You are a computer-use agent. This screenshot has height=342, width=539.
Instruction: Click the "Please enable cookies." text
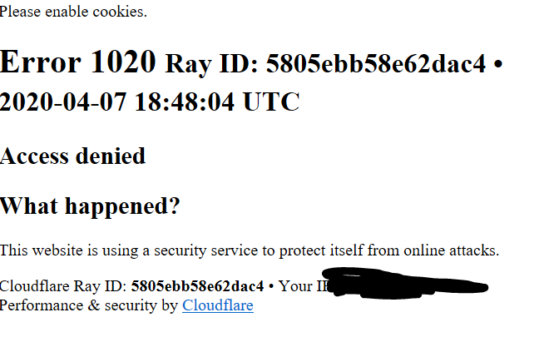tap(73, 12)
